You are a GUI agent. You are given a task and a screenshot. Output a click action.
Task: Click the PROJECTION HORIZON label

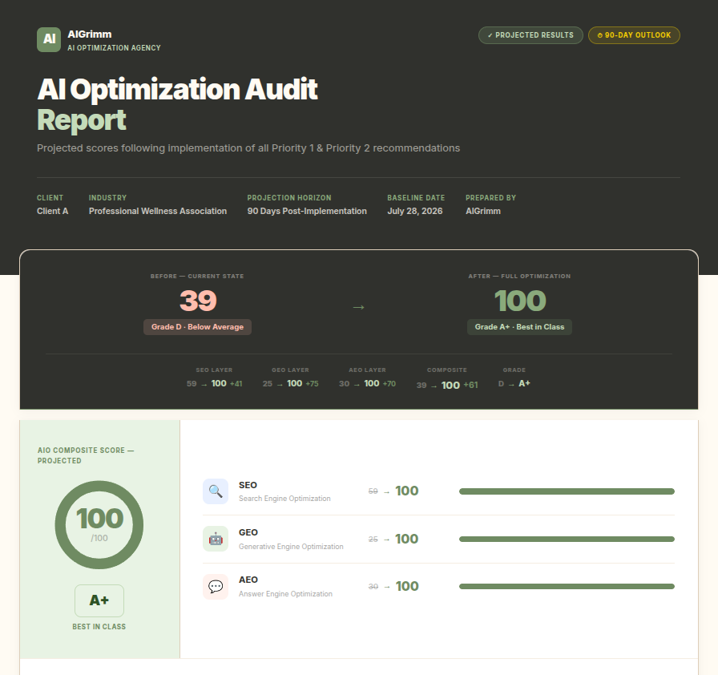[289, 198]
